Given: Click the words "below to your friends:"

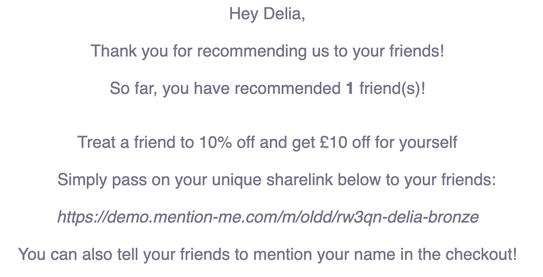Looking at the screenshot, I should 417,179.
